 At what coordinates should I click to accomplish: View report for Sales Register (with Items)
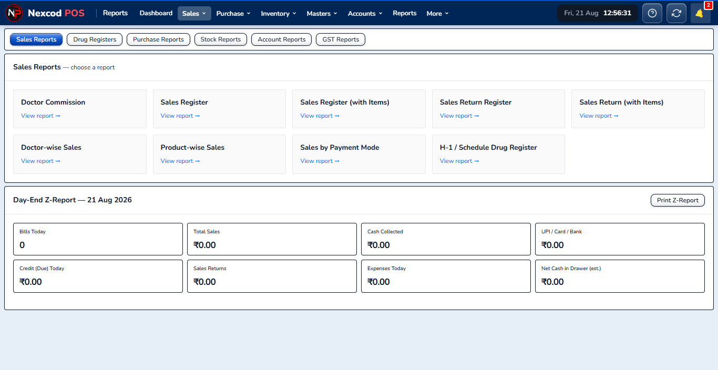click(x=320, y=116)
